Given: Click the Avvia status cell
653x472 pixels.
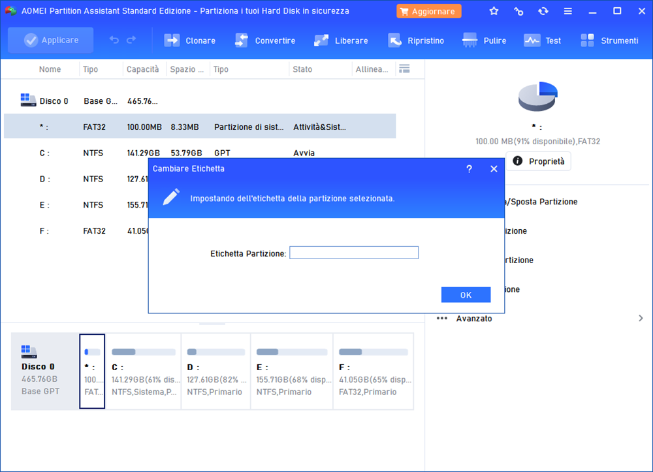Looking at the screenshot, I should (304, 153).
